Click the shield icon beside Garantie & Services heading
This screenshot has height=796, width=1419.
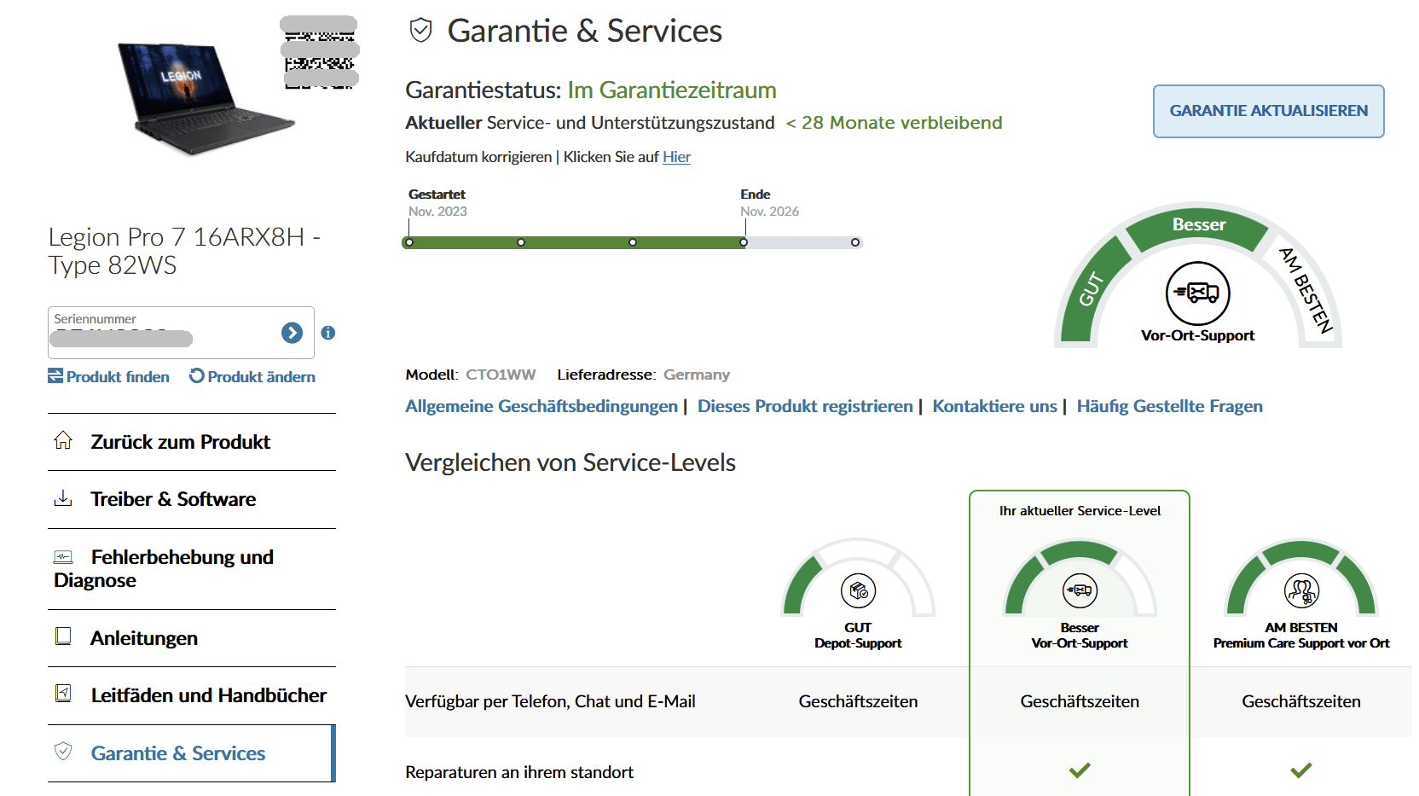421,31
